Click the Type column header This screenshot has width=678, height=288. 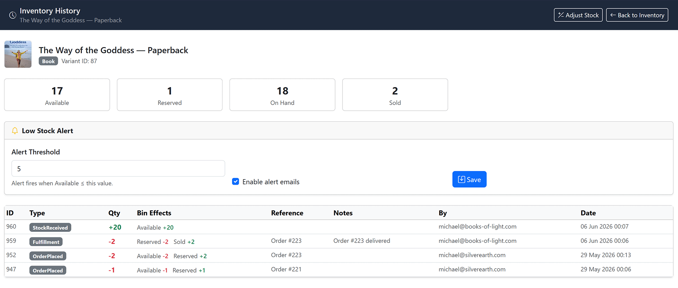pyautogui.click(x=37, y=213)
